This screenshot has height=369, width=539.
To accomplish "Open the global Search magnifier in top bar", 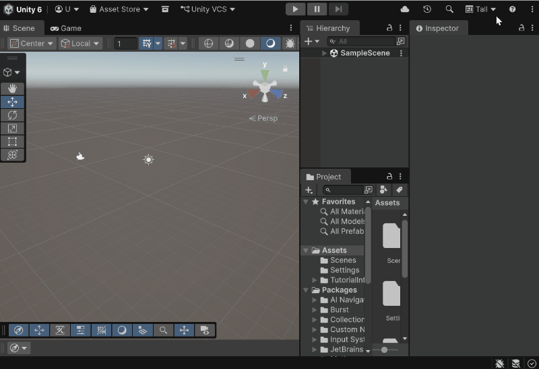I will [x=449, y=9].
